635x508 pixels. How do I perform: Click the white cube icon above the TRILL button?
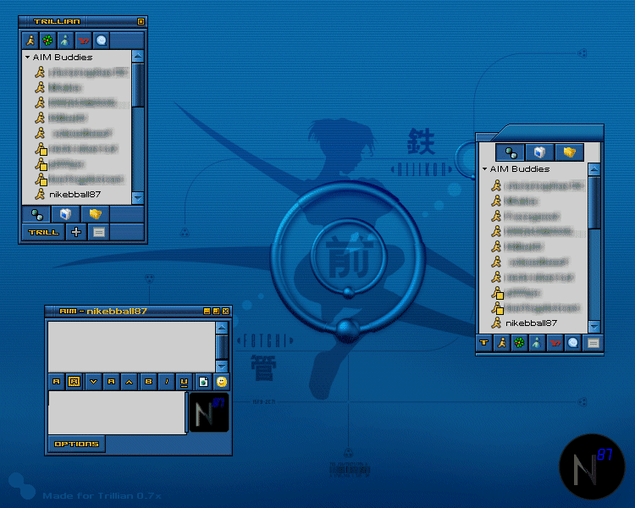pos(65,214)
